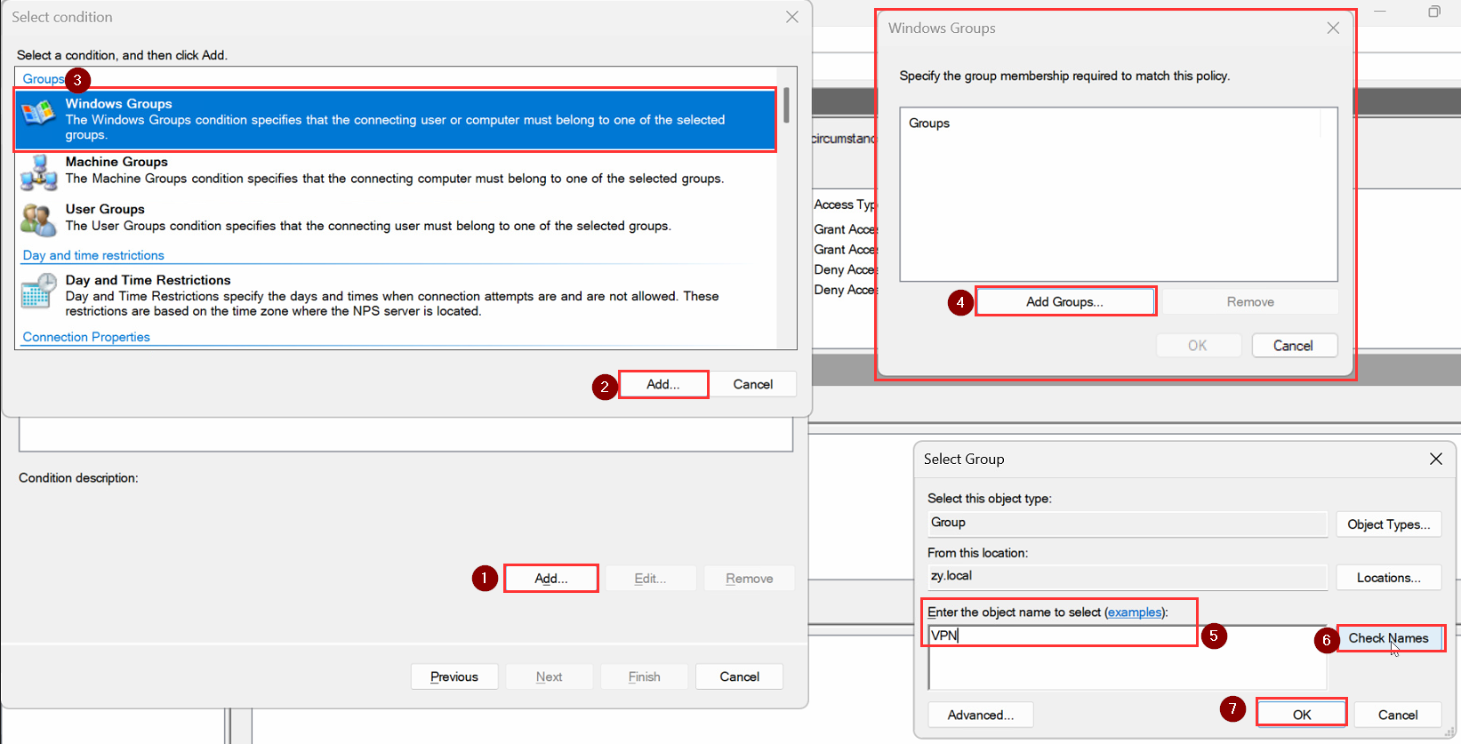The width and height of the screenshot is (1461, 744).
Task: Close the Select condition dialog
Action: [792, 17]
